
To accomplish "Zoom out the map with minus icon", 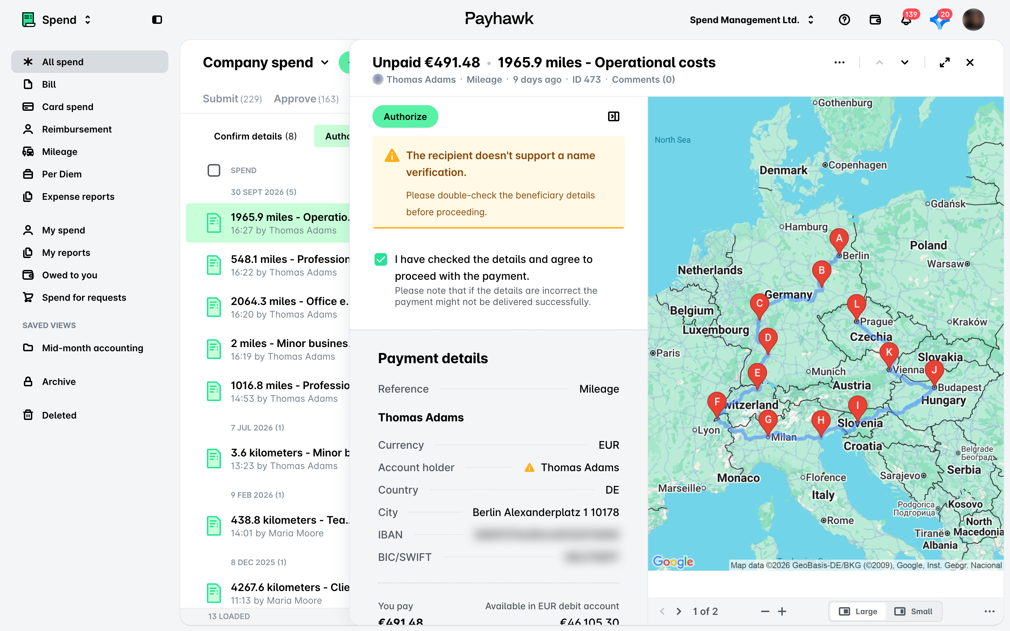I will (765, 611).
